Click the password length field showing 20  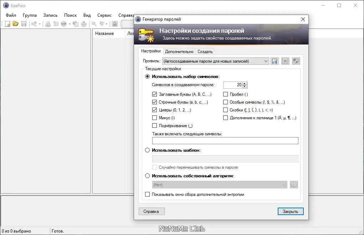232,85
